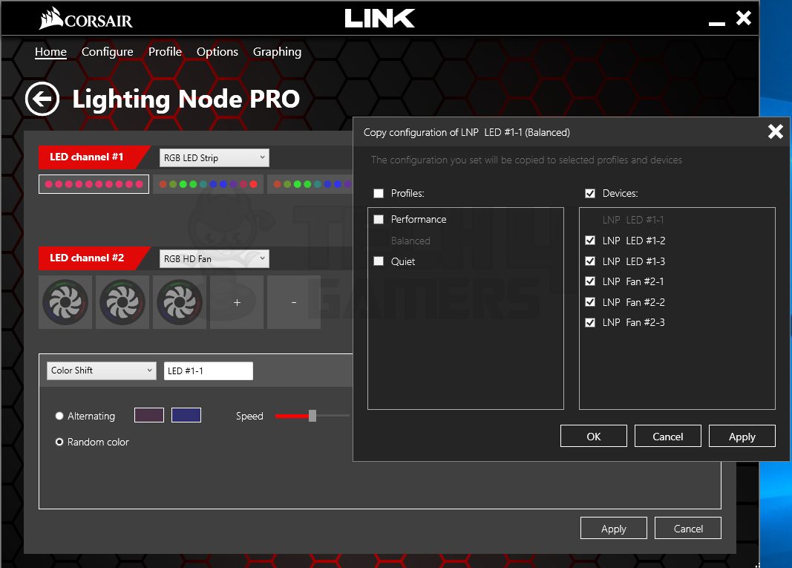Select the Random color radio option

[x=59, y=442]
